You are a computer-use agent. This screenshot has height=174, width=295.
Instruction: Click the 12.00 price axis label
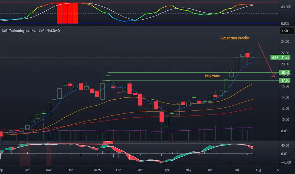pos(285,109)
